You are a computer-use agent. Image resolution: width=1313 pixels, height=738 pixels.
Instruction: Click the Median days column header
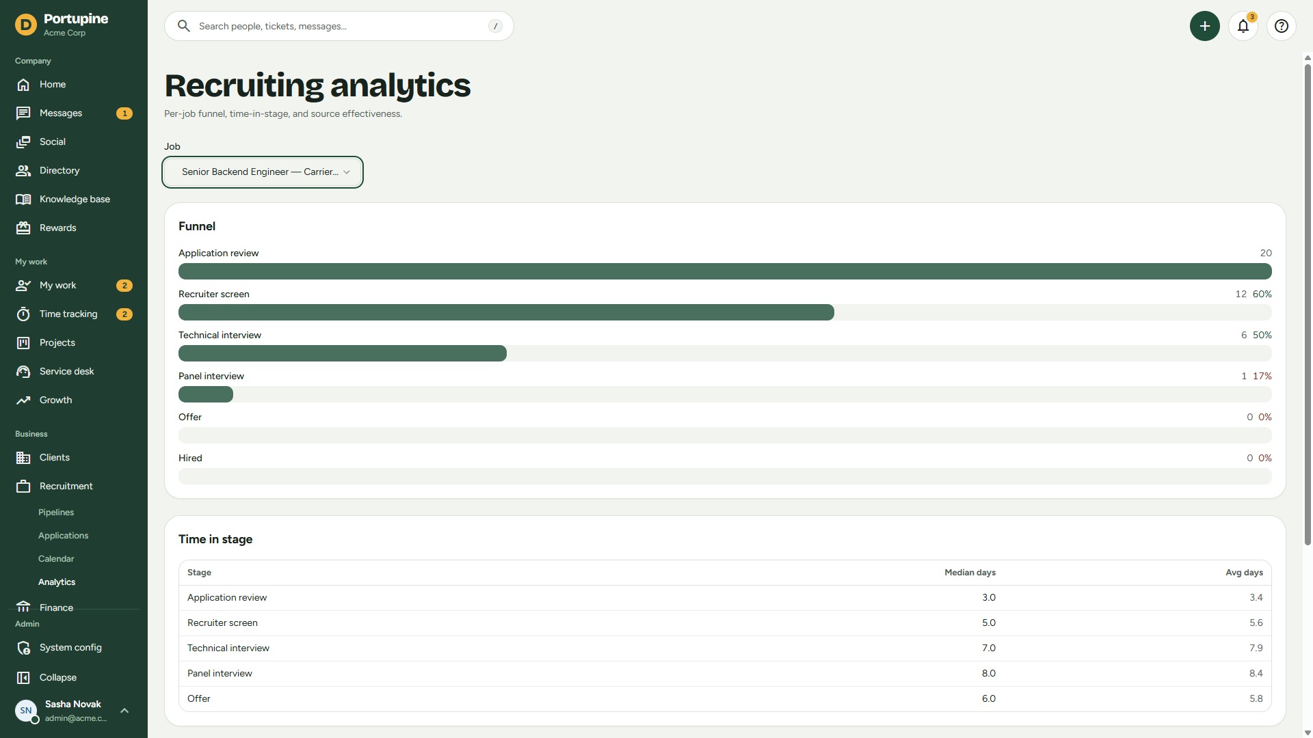[970, 573]
